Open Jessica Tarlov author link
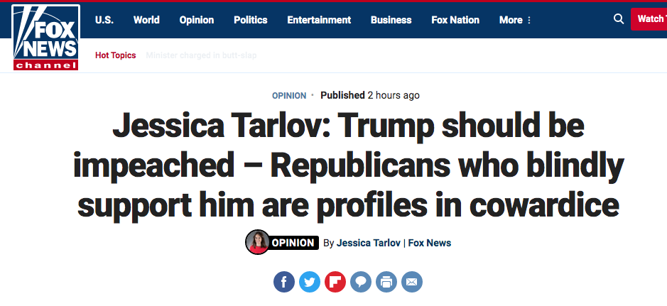 369,243
